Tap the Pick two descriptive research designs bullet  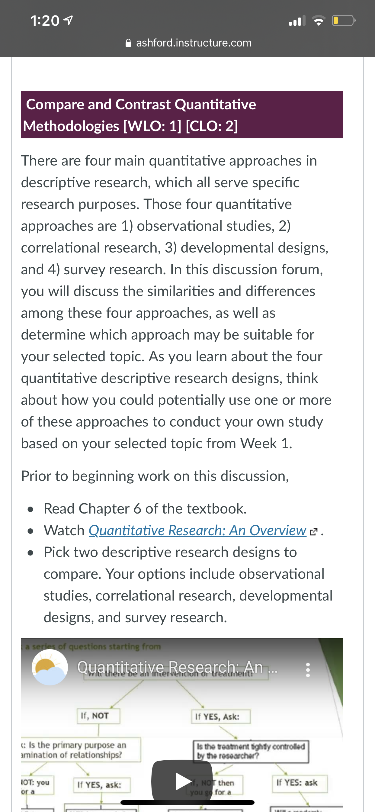click(x=188, y=585)
